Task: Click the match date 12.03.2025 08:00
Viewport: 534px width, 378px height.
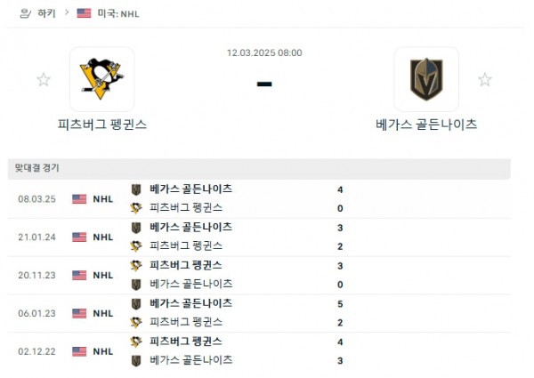Action: pyautogui.click(x=264, y=52)
